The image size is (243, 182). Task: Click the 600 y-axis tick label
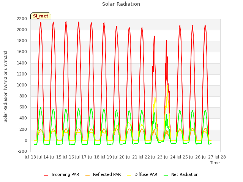tap(23, 107)
